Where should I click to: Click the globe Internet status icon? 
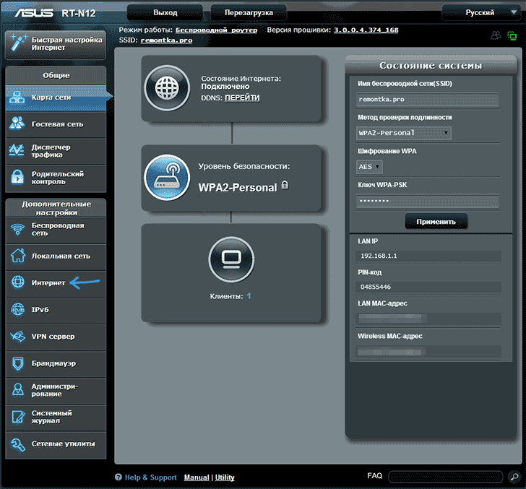tap(167, 87)
